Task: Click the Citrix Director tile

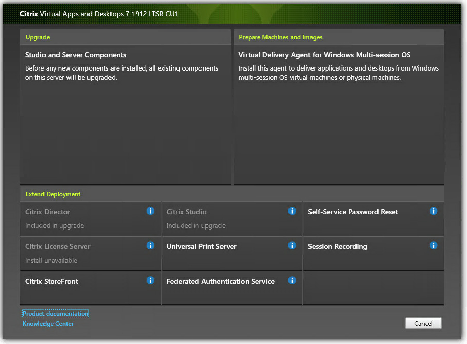Action: pos(91,219)
